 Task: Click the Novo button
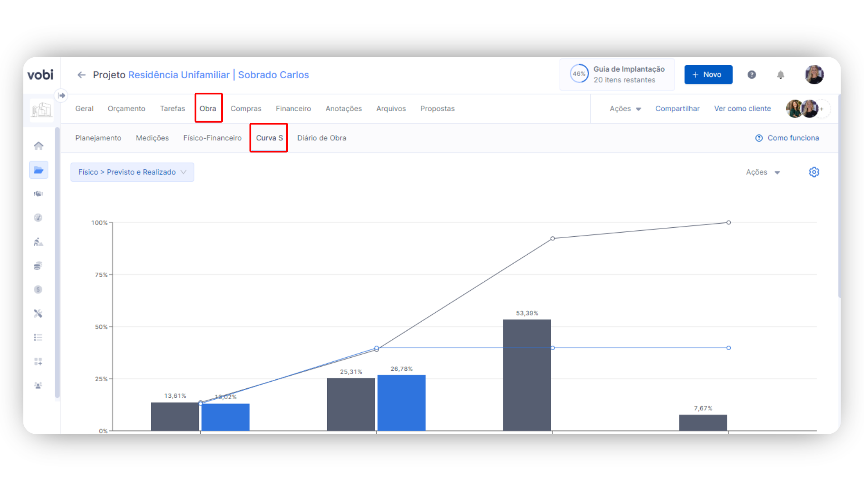point(708,75)
